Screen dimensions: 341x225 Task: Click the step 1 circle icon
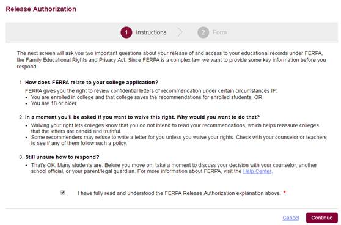point(127,32)
